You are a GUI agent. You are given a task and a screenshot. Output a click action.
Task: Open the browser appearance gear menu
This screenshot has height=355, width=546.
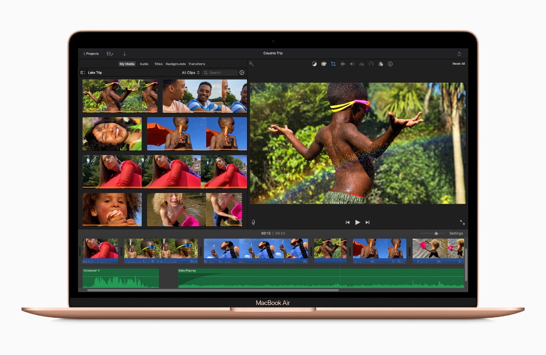coord(242,73)
